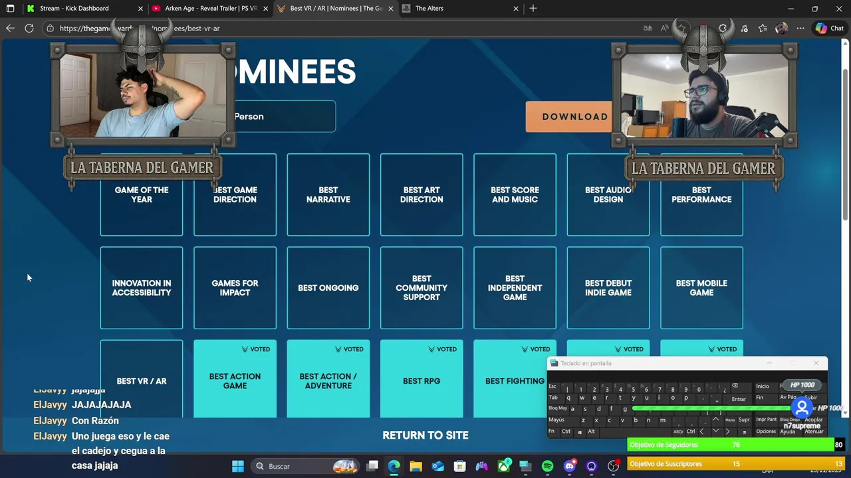Open the Best Score and Music tile
The width and height of the screenshot is (851, 478).
(x=515, y=195)
